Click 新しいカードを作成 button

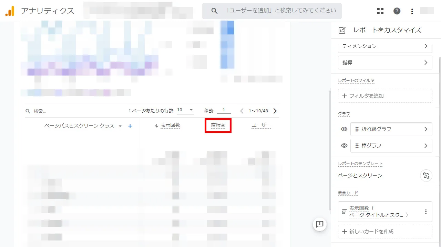(x=385, y=232)
